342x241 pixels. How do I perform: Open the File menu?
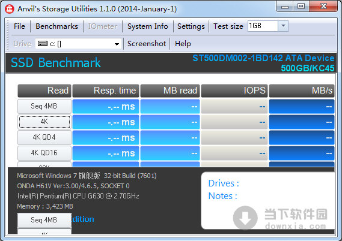tap(19, 26)
